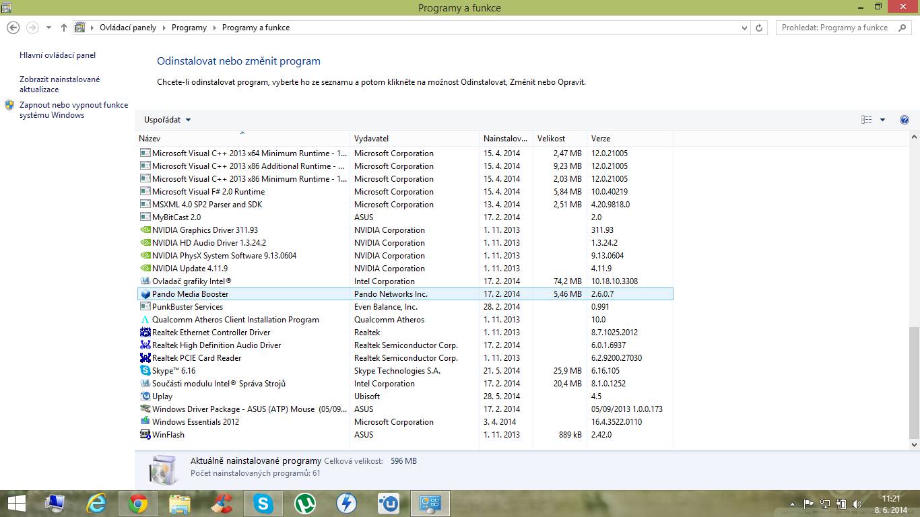Click the Windows Essentials 2012 icon
The height and width of the screenshot is (517, 920).
tap(145, 422)
